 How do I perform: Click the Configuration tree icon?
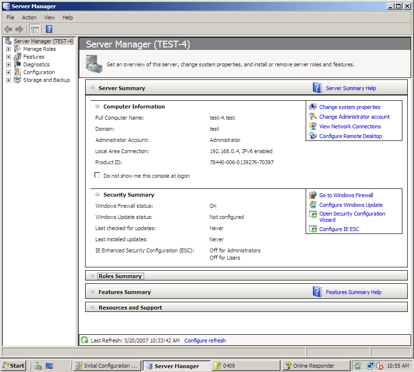coord(17,72)
